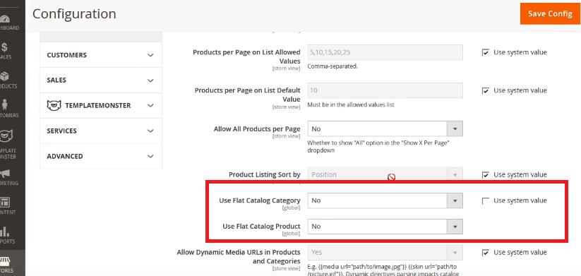Check system value for Use Flat Catalog Category

486,200
